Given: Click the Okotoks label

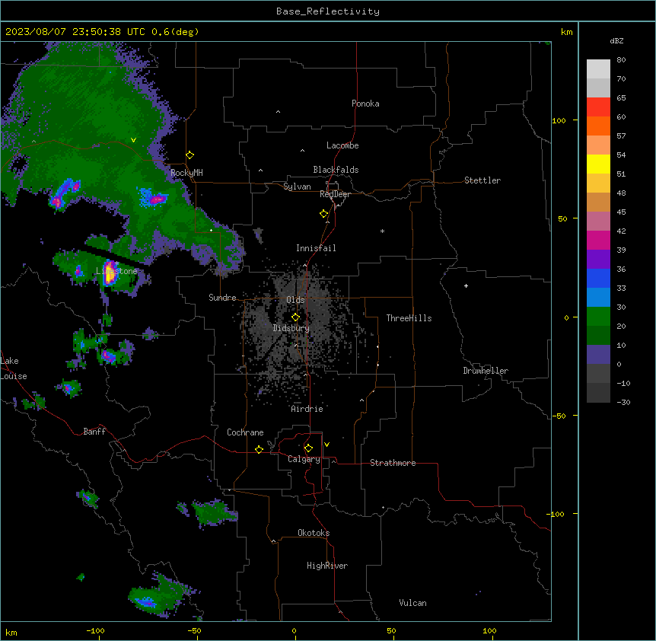Looking at the screenshot, I should [314, 533].
